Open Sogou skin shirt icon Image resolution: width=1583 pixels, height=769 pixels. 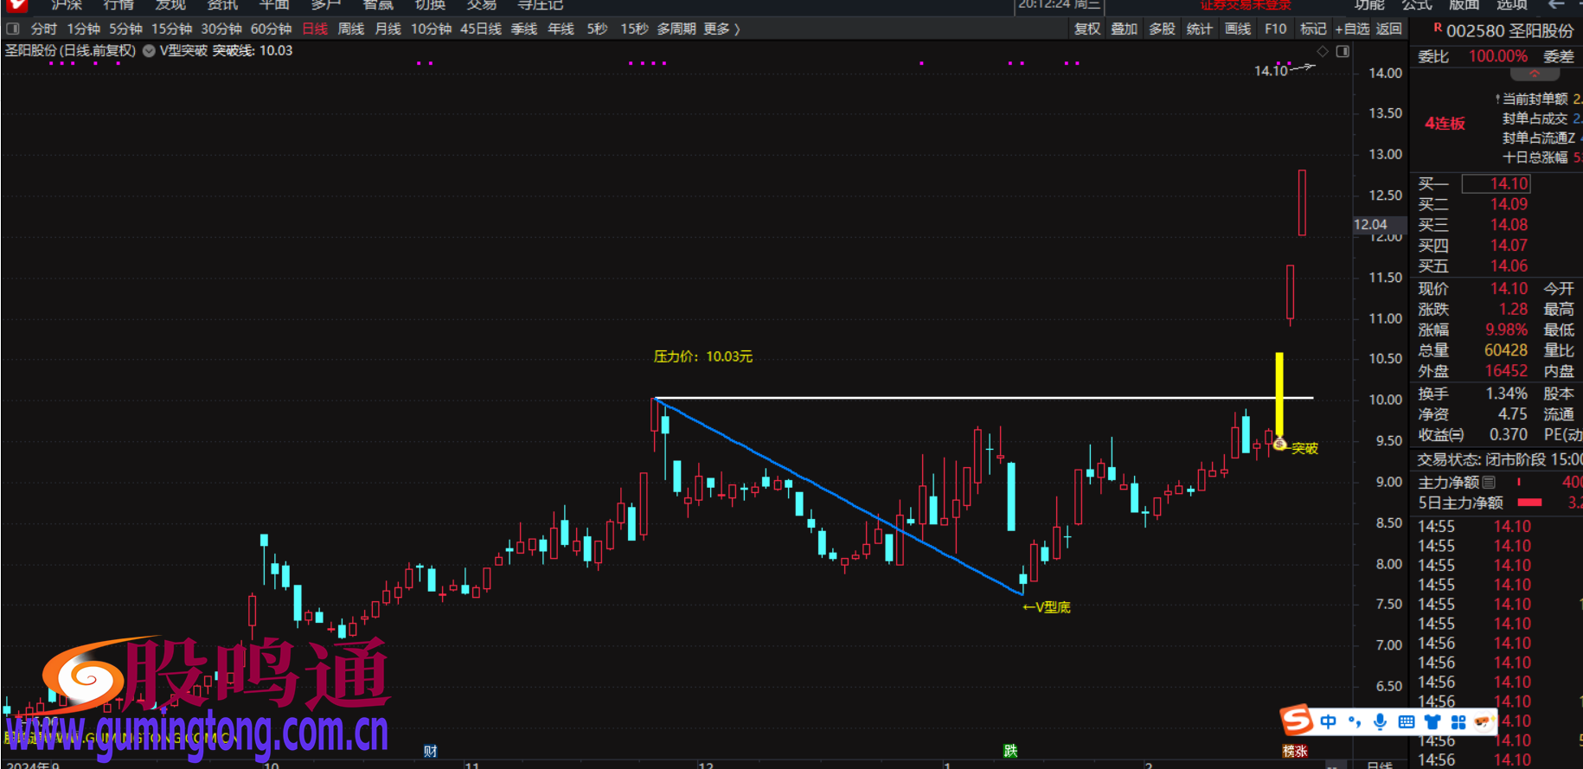(1432, 721)
